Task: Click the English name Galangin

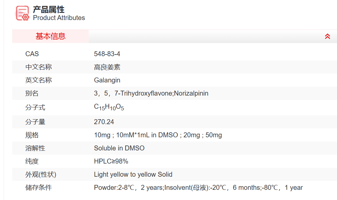Action: click(x=107, y=80)
